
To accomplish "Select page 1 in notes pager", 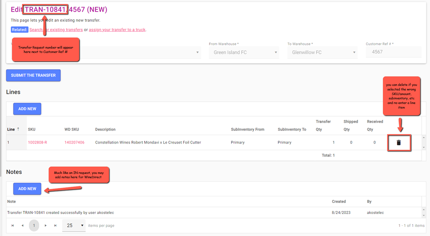I will point(34,225).
